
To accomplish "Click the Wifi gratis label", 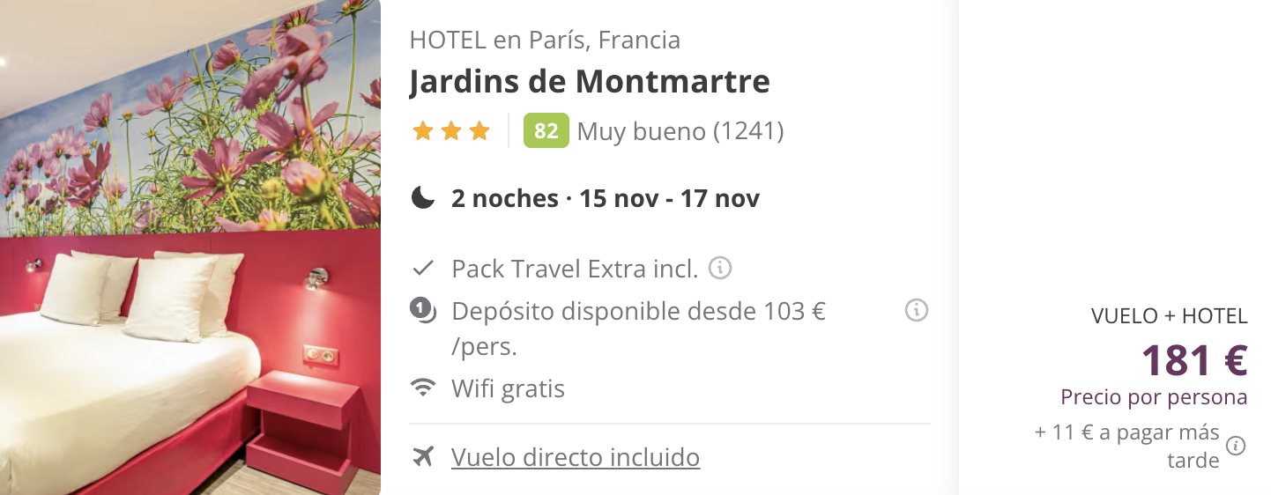I will [x=509, y=388].
